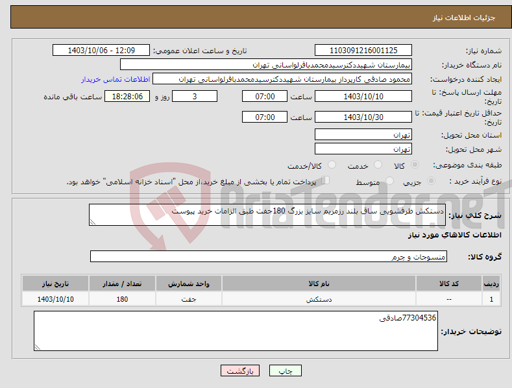Click the تعداد / مقدار column header

(x=122, y=284)
